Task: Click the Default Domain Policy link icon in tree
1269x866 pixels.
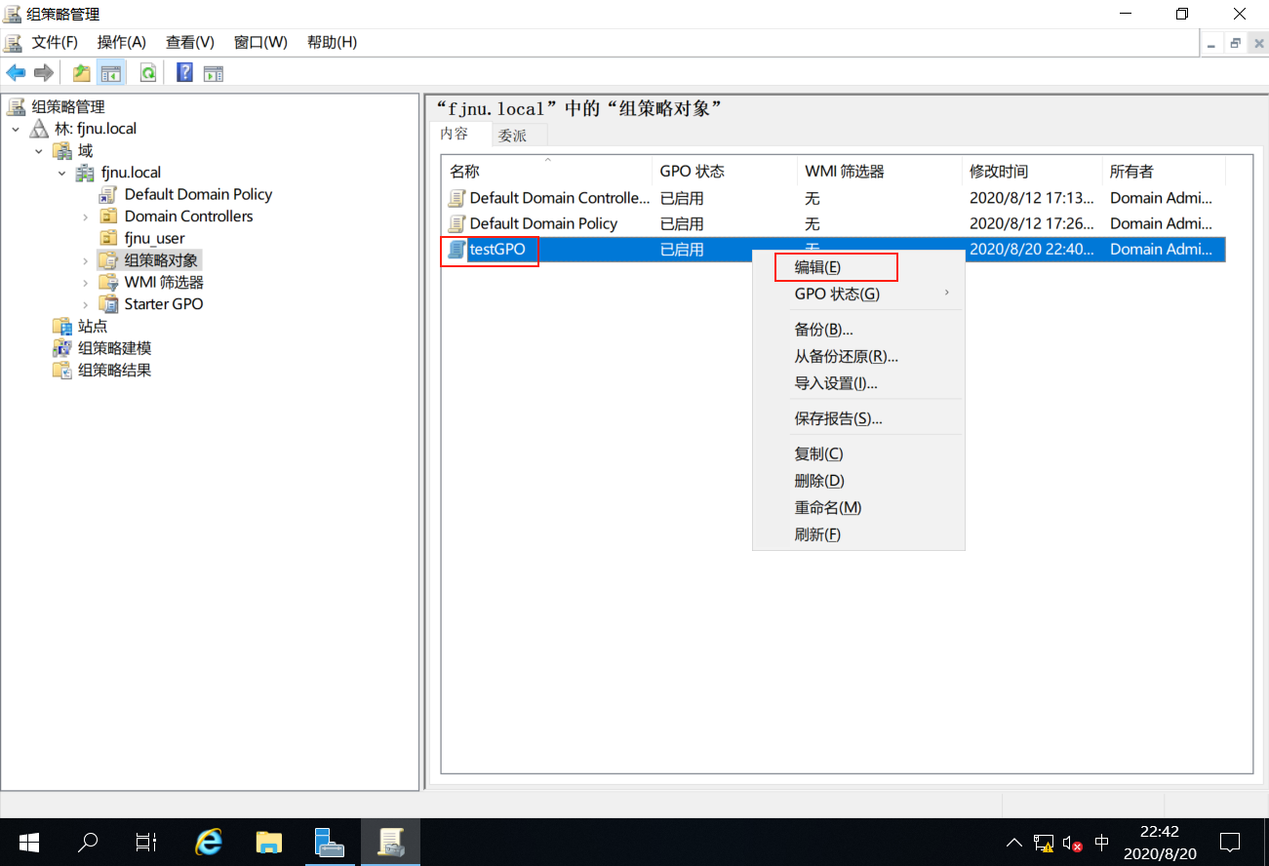Action: click(108, 194)
